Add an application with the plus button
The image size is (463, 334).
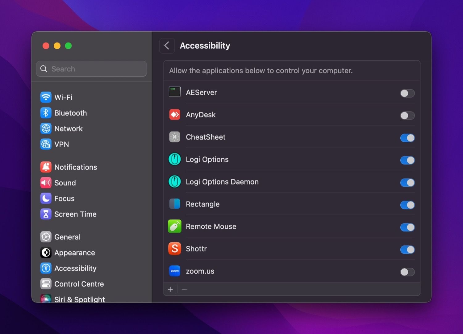click(170, 289)
